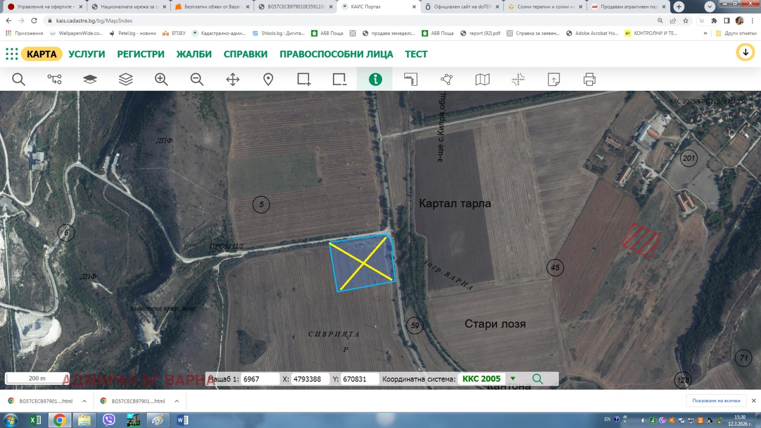Click the printer icon in map toolbar
761x428 pixels.
click(589, 79)
